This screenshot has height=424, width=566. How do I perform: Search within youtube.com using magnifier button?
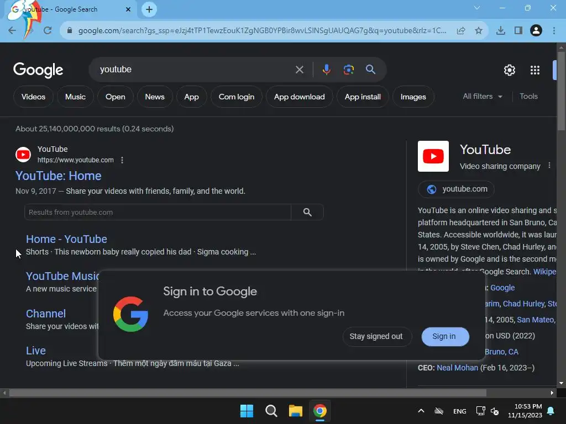click(307, 213)
